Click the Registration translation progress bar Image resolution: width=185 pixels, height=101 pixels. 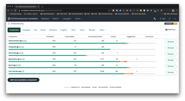click(x=82, y=61)
